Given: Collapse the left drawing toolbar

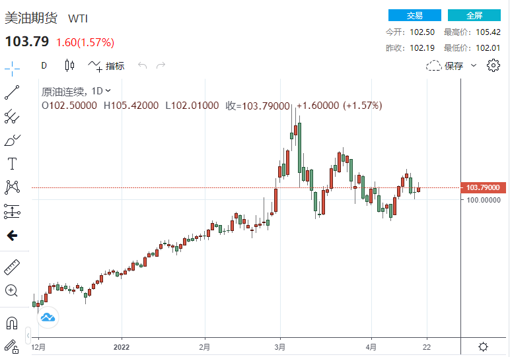Looking at the screenshot, I should pos(27,335).
